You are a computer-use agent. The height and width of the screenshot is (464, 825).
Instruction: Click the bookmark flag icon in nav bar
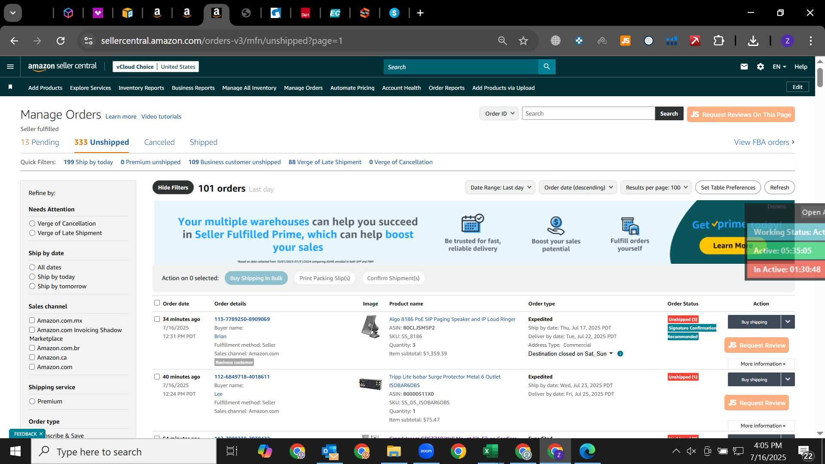[x=10, y=87]
